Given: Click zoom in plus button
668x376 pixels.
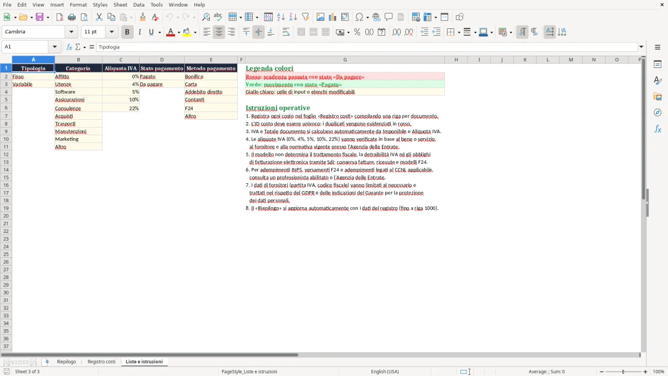Looking at the screenshot, I should pyautogui.click(x=646, y=372).
